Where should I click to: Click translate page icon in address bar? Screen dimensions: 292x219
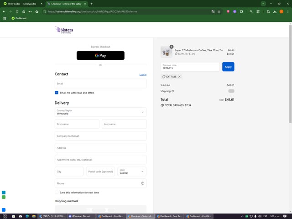213,11
